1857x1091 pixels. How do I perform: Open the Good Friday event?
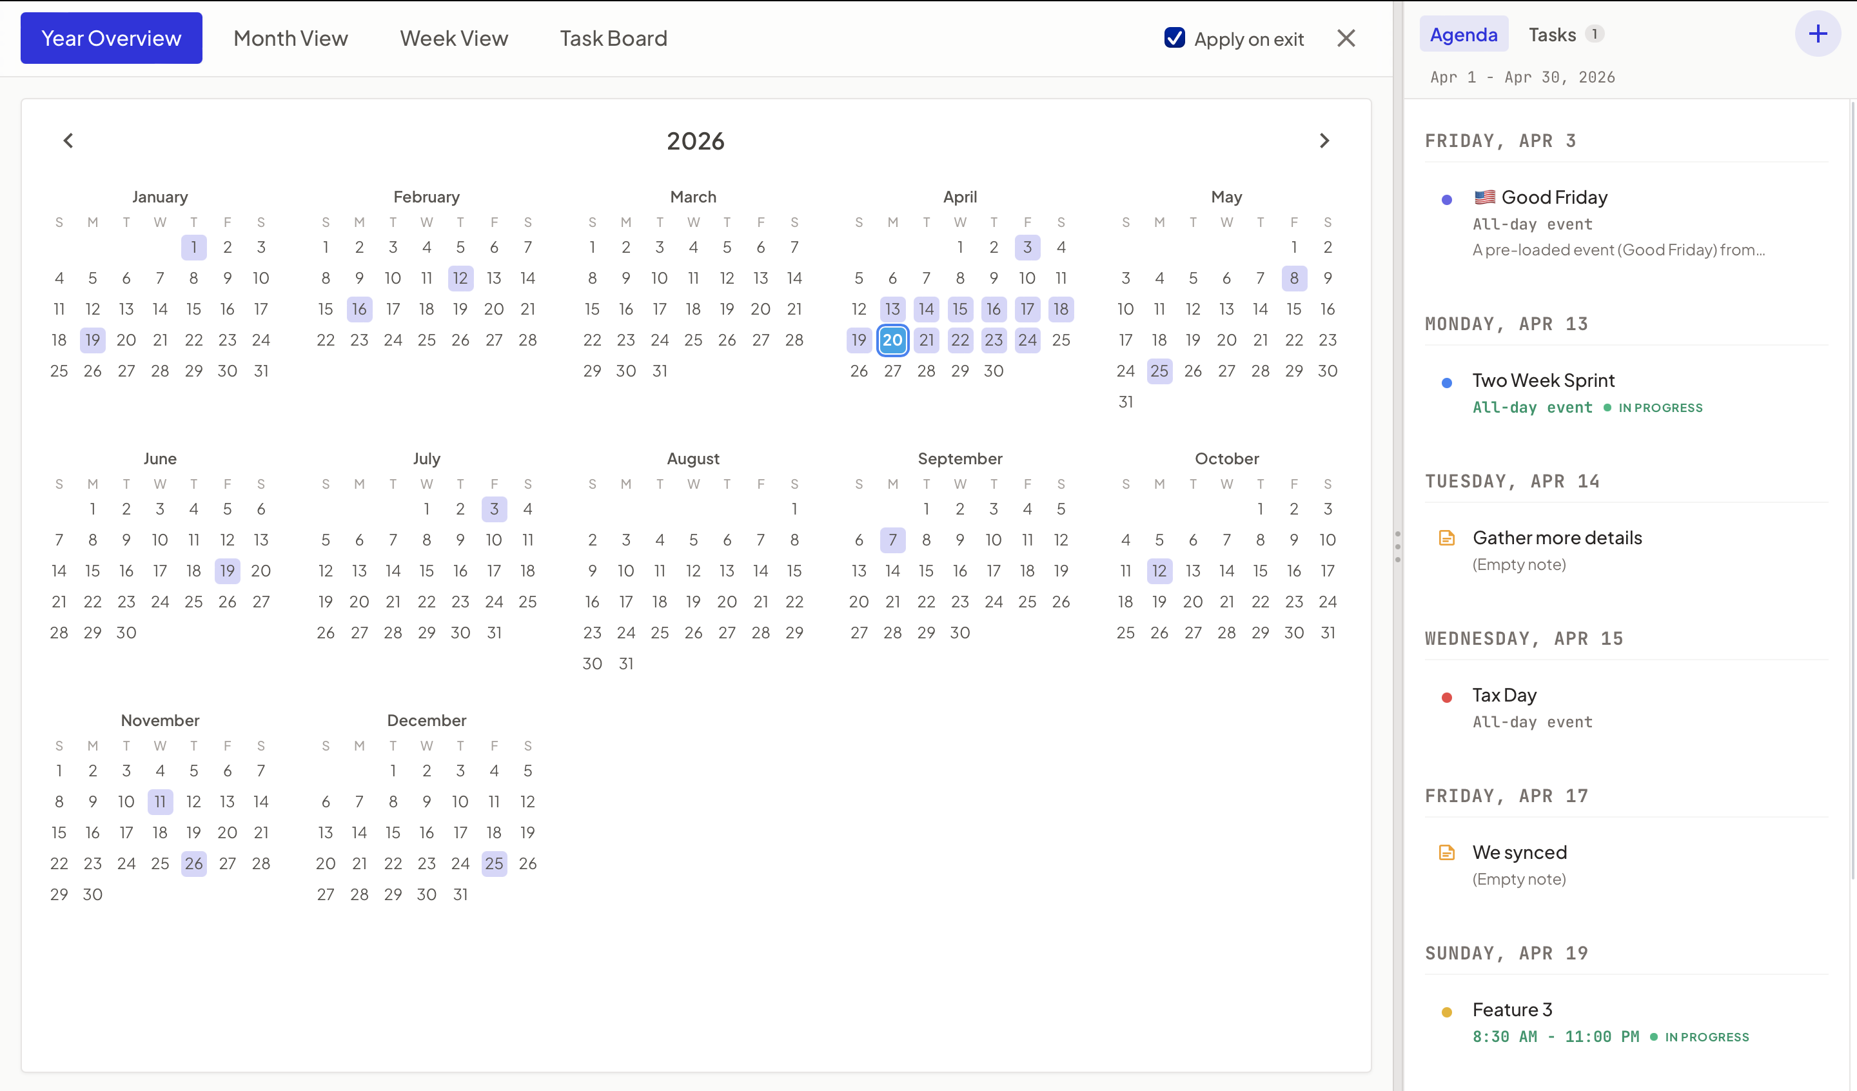1626,223
